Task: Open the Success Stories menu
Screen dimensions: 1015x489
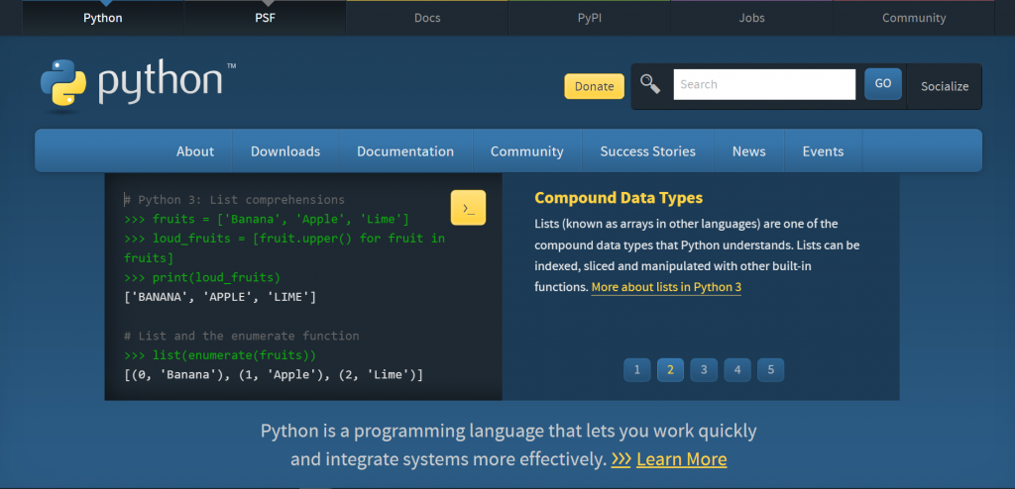Action: pos(648,151)
